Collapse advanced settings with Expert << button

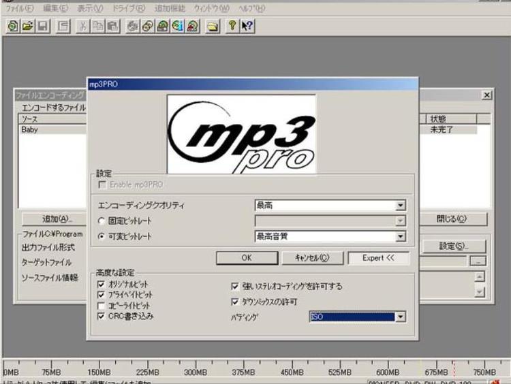point(378,258)
